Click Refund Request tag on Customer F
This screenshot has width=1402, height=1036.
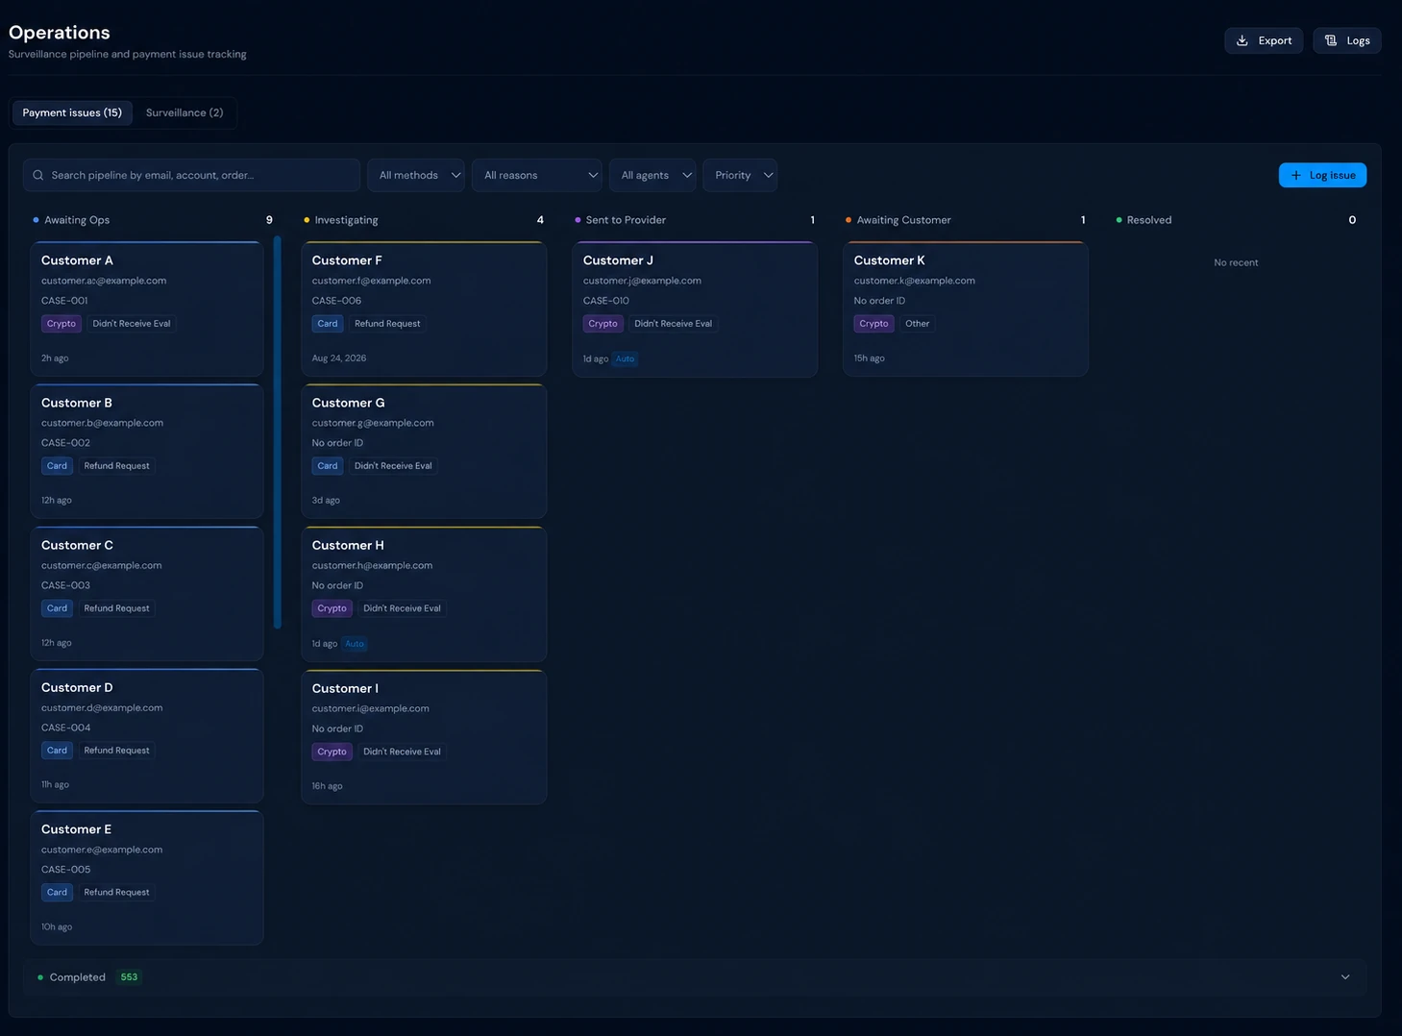tap(387, 324)
